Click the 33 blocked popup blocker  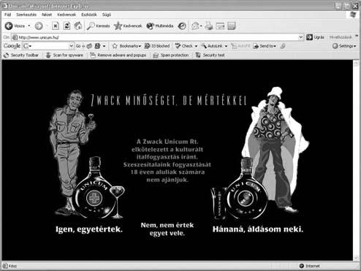pos(157,46)
